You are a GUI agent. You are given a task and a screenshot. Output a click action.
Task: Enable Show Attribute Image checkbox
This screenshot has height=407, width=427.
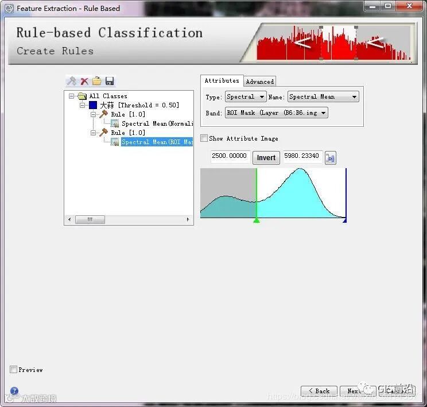204,138
